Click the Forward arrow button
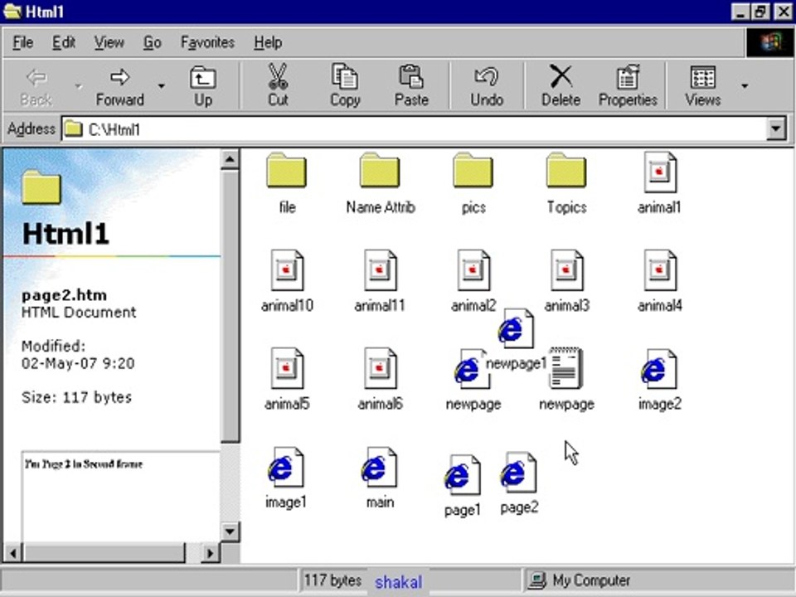 [x=119, y=85]
